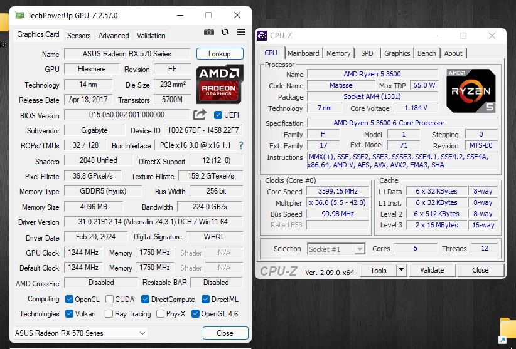
Task: Toggle the Vulkan checkbox
Action: point(69,313)
